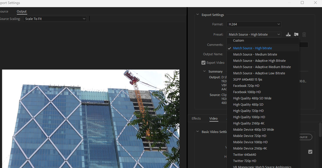Open the Source Scaling dropdown
Screen dimensions: 322x168
click(55, 19)
